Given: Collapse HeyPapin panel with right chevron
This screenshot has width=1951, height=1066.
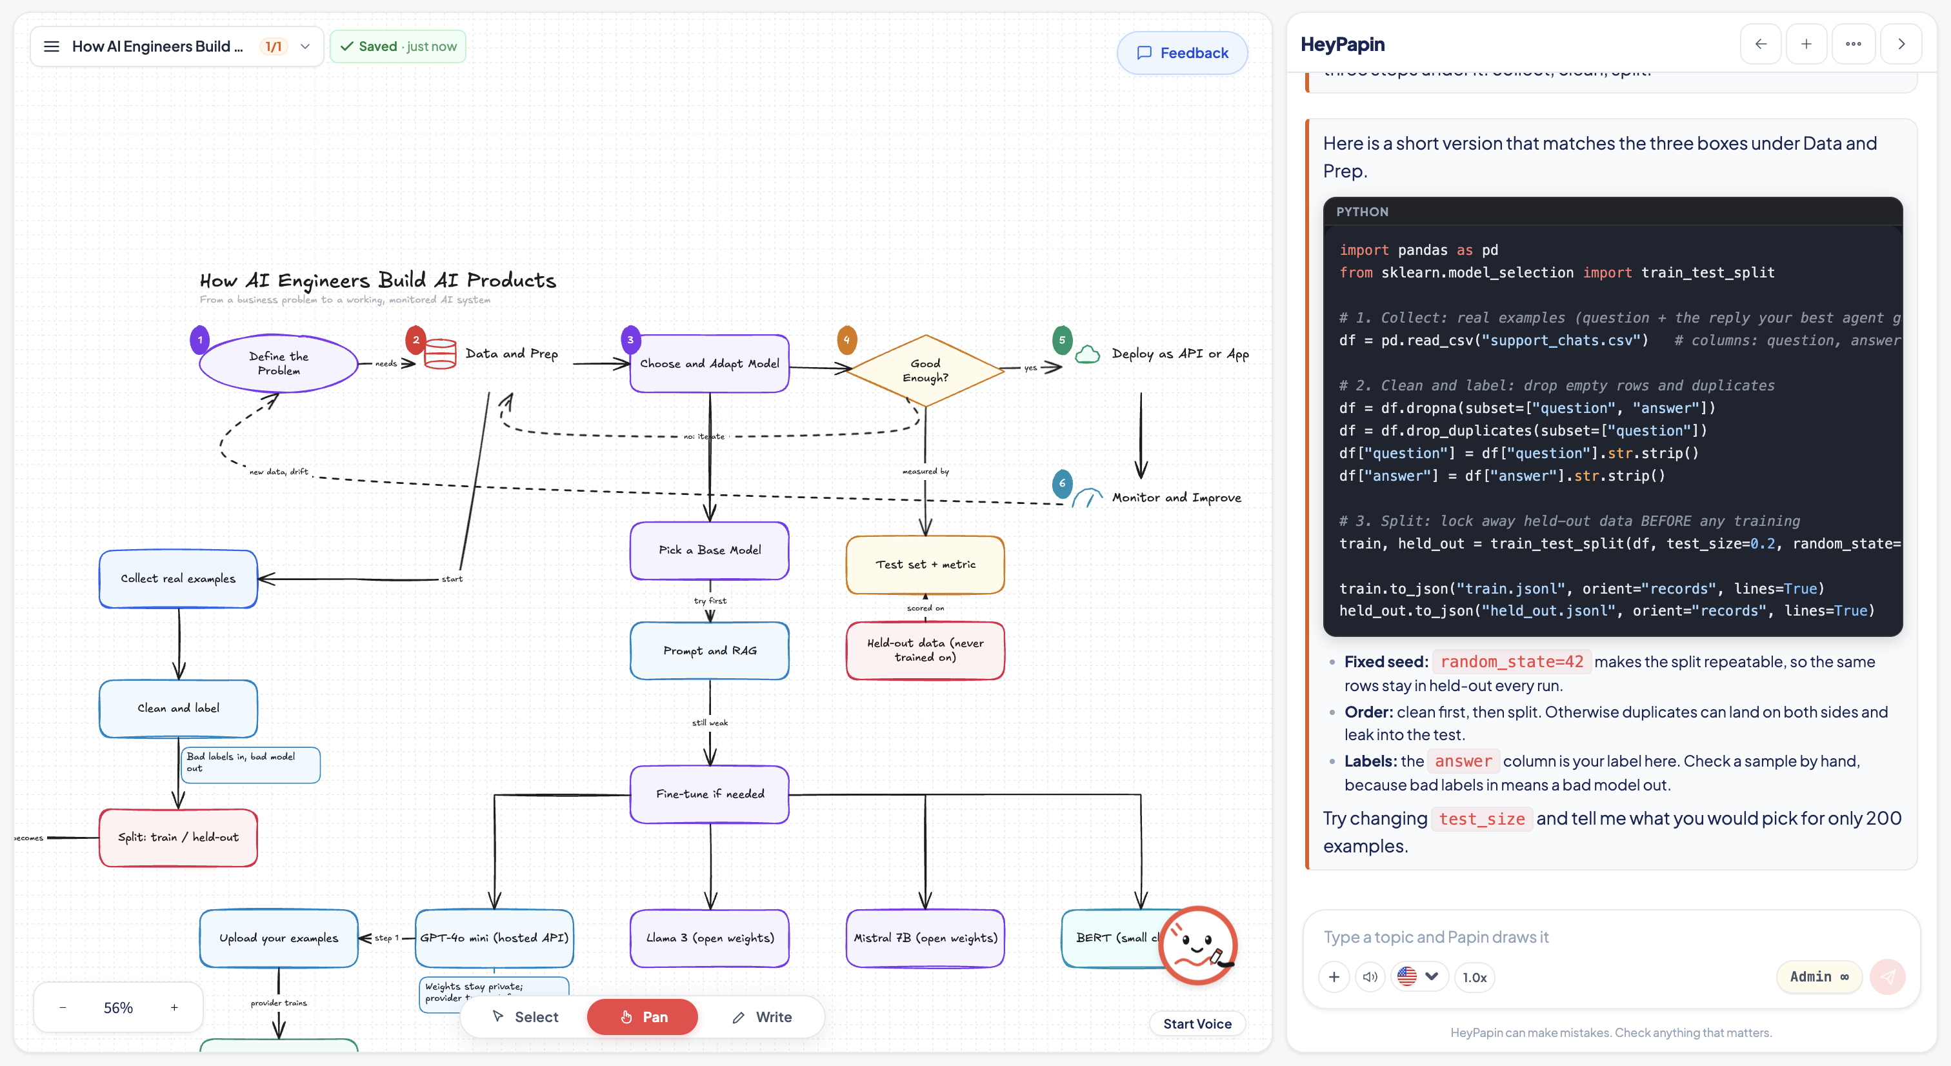Looking at the screenshot, I should 1901,44.
